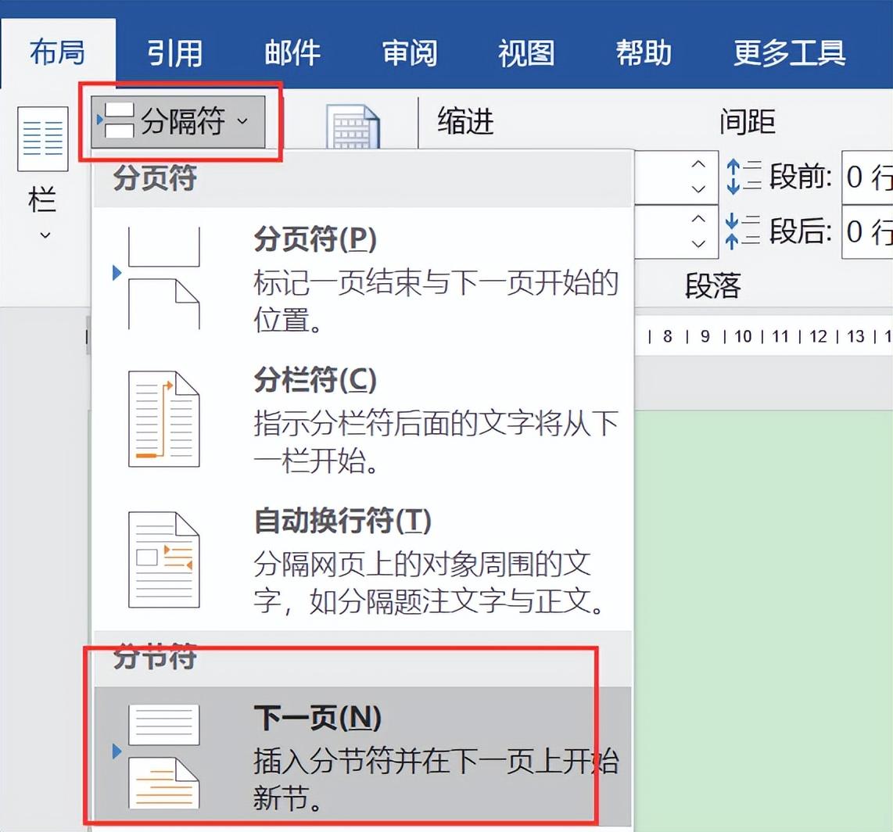The image size is (893, 832).
Task: Select 分栏符(C) menu entry
Action: point(362,420)
